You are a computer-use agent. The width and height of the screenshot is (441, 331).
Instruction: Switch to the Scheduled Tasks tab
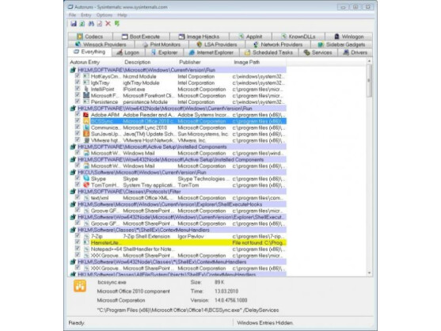click(x=268, y=52)
